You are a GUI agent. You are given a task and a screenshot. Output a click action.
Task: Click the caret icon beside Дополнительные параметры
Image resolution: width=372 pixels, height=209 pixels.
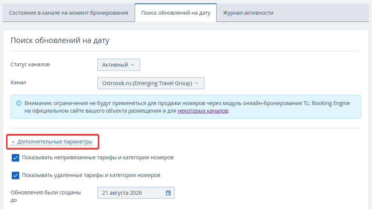13,142
